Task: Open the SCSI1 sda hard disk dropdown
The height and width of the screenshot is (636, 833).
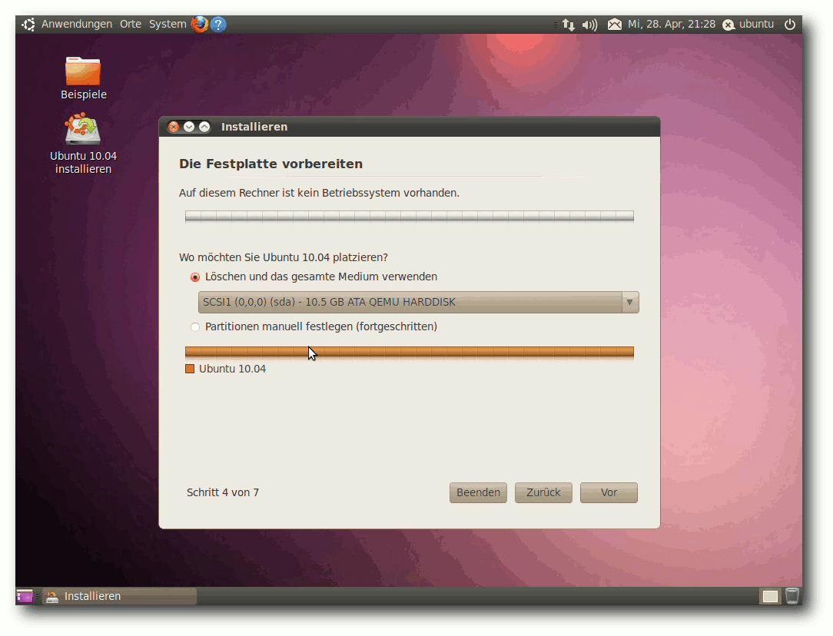Action: point(418,302)
